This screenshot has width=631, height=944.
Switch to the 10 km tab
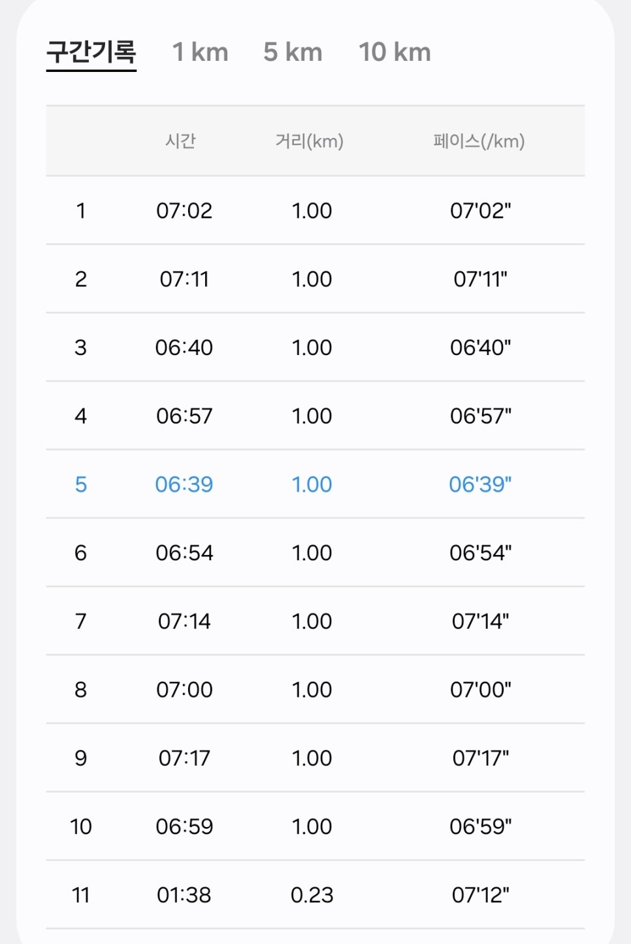pyautogui.click(x=395, y=52)
